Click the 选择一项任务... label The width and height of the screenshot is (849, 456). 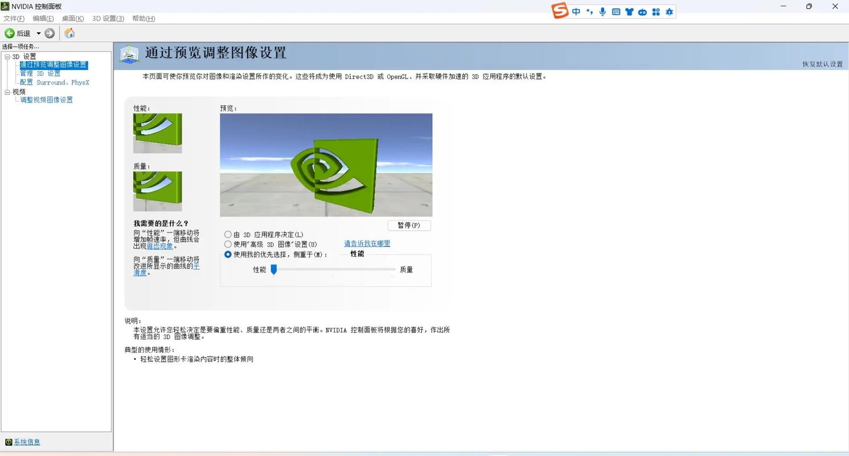pos(20,46)
